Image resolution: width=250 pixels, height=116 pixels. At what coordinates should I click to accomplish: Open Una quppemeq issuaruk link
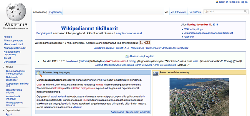pos(14,104)
